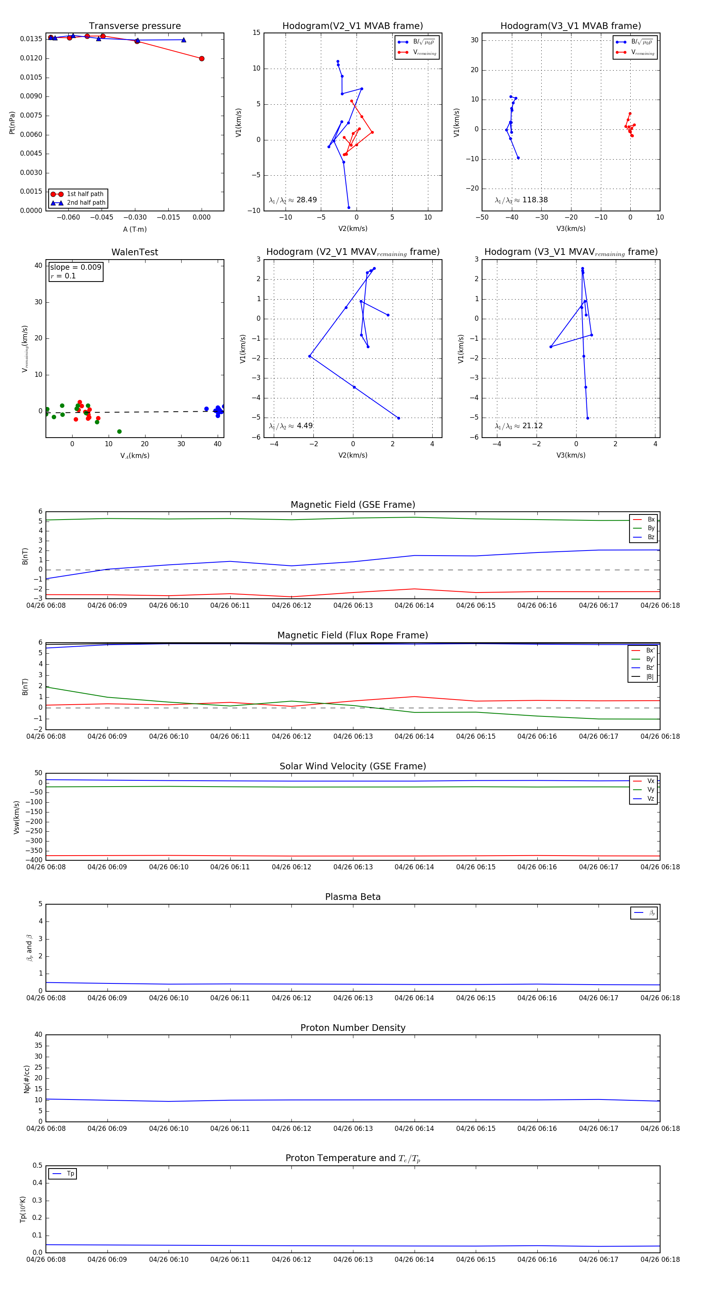The image size is (706, 1294).
Task: Click the "Magnetic Field (GSE Frame)" title
Action: [x=353, y=505]
